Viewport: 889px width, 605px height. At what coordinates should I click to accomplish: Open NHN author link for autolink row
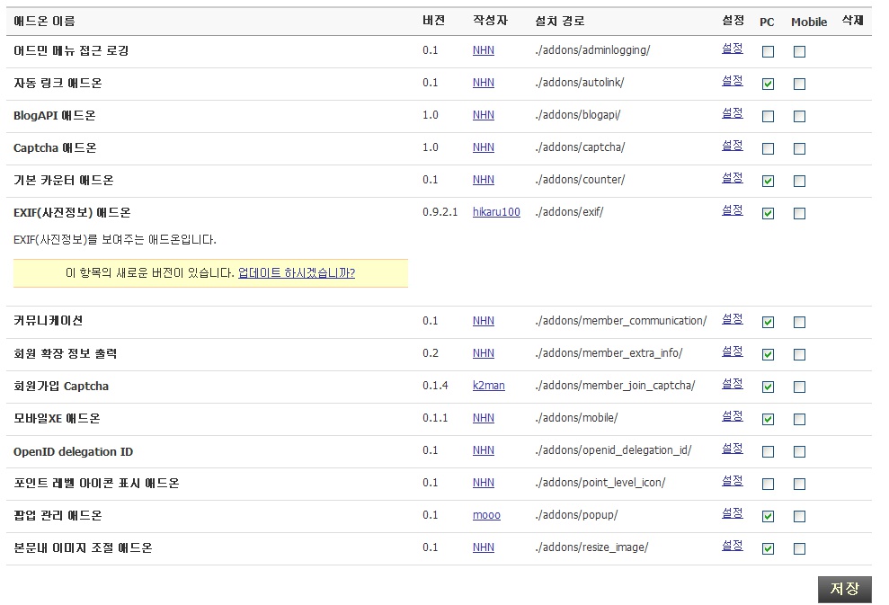483,83
